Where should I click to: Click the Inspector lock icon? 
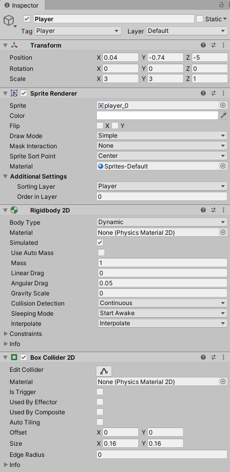[x=221, y=5]
